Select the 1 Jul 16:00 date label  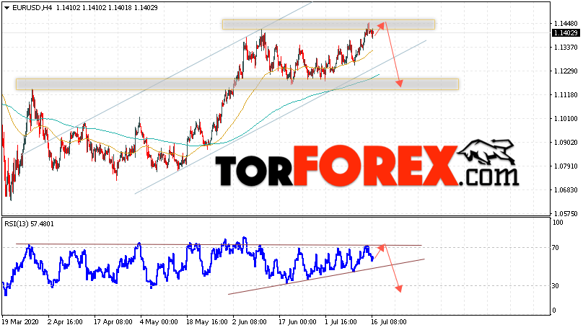341,322
